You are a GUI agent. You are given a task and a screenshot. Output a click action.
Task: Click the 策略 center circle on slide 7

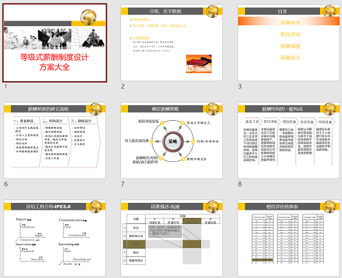173,141
